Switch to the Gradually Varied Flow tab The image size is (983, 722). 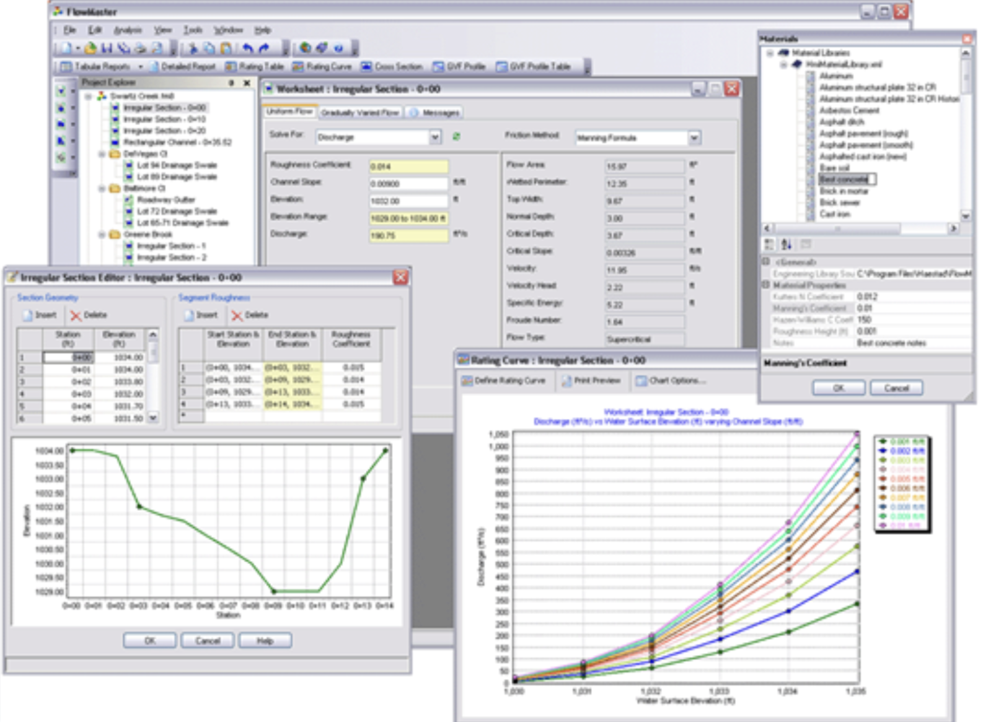pyautogui.click(x=359, y=112)
